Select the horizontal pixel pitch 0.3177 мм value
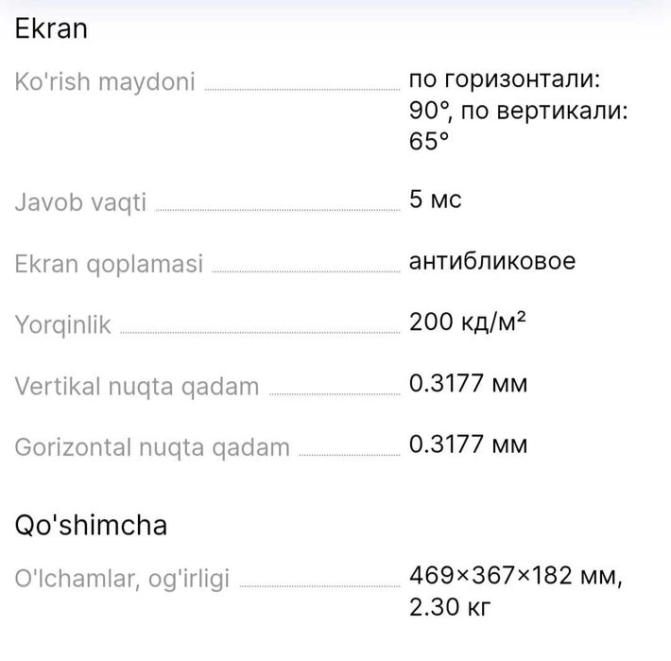 click(468, 444)
